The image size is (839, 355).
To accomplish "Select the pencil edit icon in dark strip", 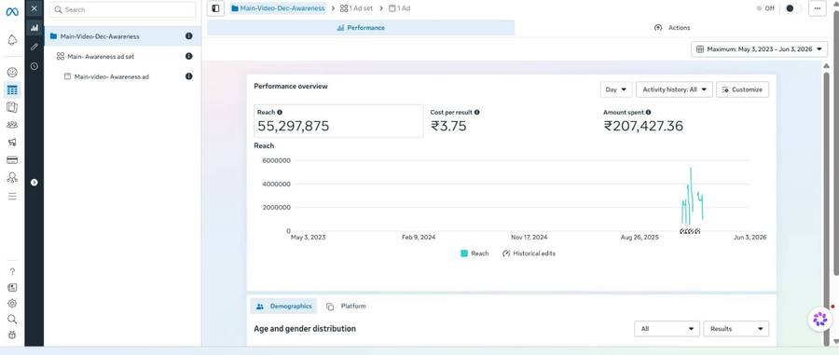I will pos(34,47).
